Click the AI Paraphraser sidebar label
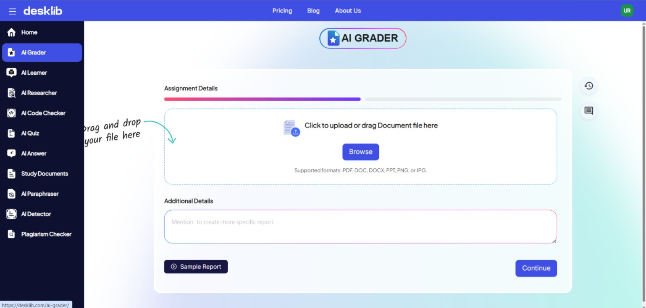This screenshot has width=646, height=308. point(40,194)
